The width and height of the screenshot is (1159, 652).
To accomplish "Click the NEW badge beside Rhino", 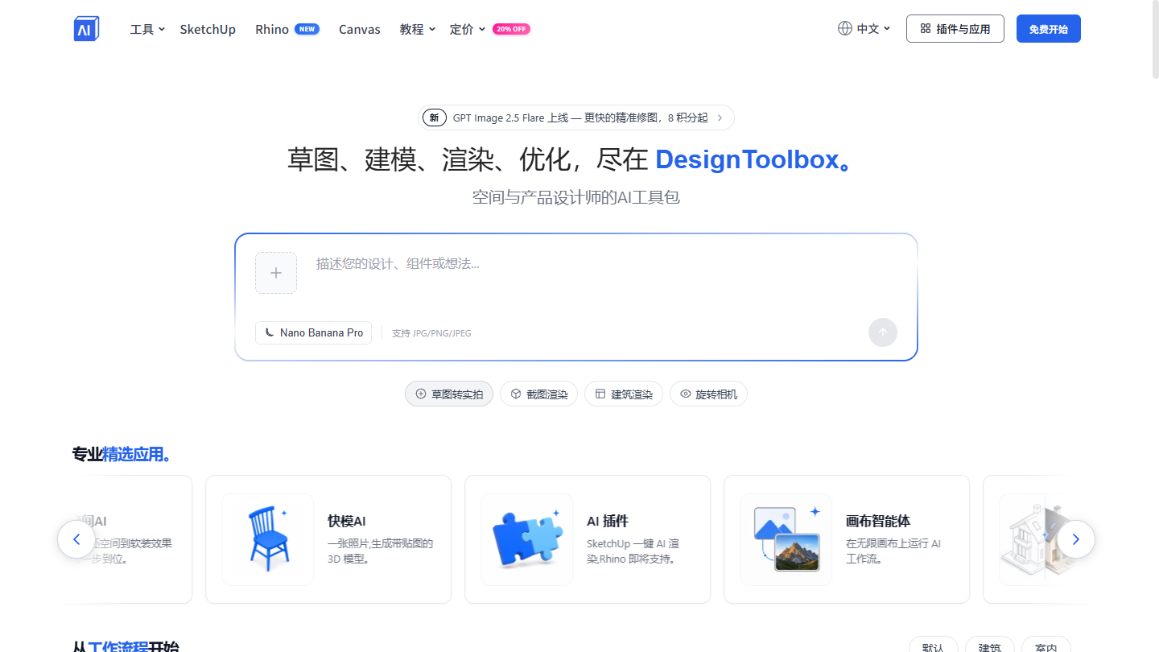I will 307,29.
